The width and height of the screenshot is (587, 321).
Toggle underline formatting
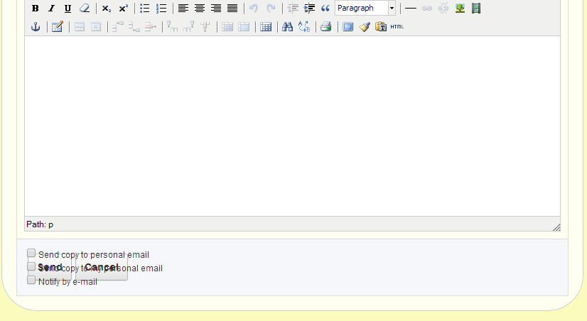coord(68,9)
